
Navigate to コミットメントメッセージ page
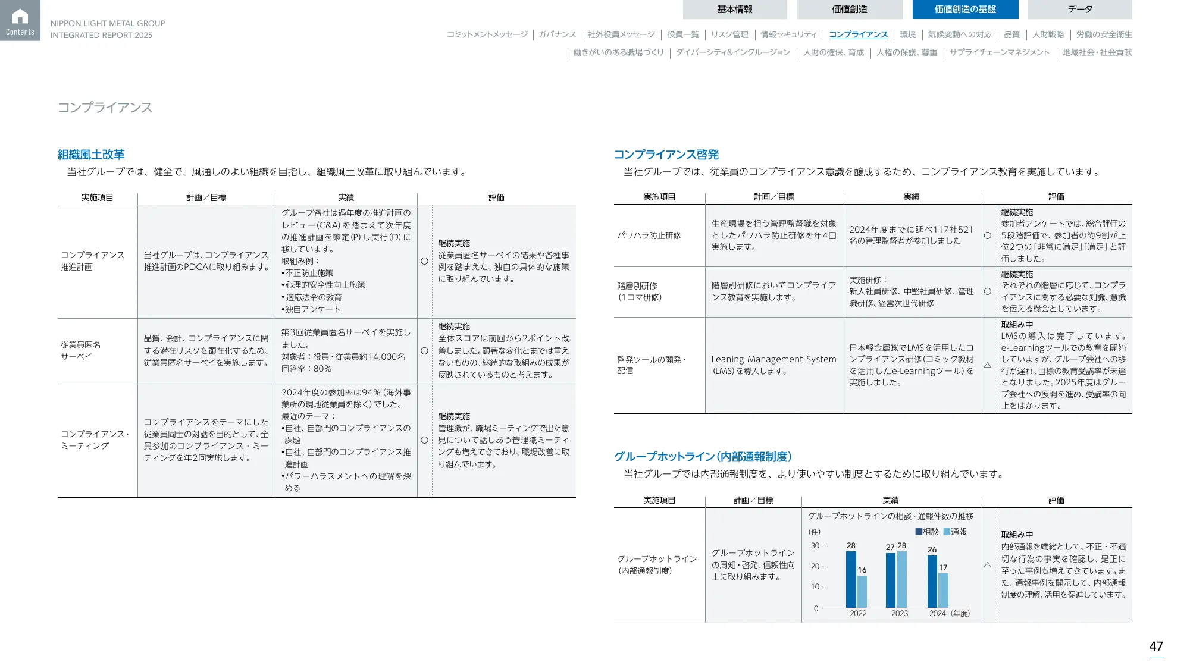click(487, 35)
